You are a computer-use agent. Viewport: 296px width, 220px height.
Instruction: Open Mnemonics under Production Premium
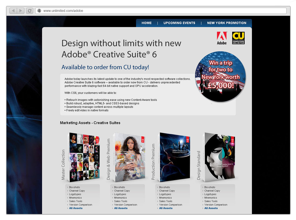(165, 198)
